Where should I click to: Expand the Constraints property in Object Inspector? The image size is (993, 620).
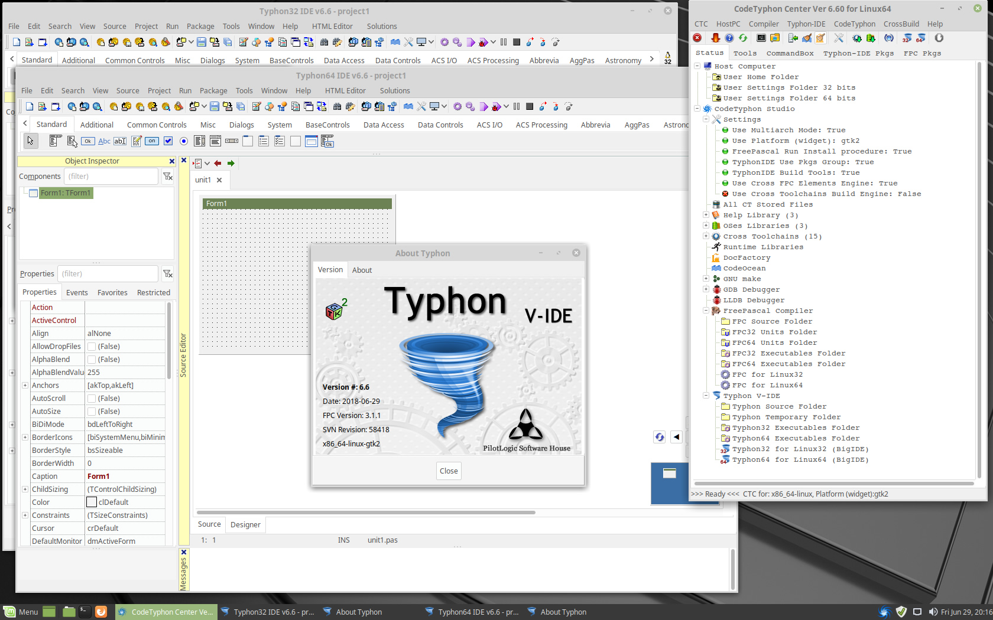pos(25,515)
